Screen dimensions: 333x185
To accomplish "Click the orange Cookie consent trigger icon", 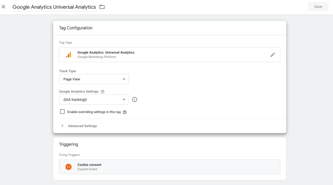I will coord(68,167).
